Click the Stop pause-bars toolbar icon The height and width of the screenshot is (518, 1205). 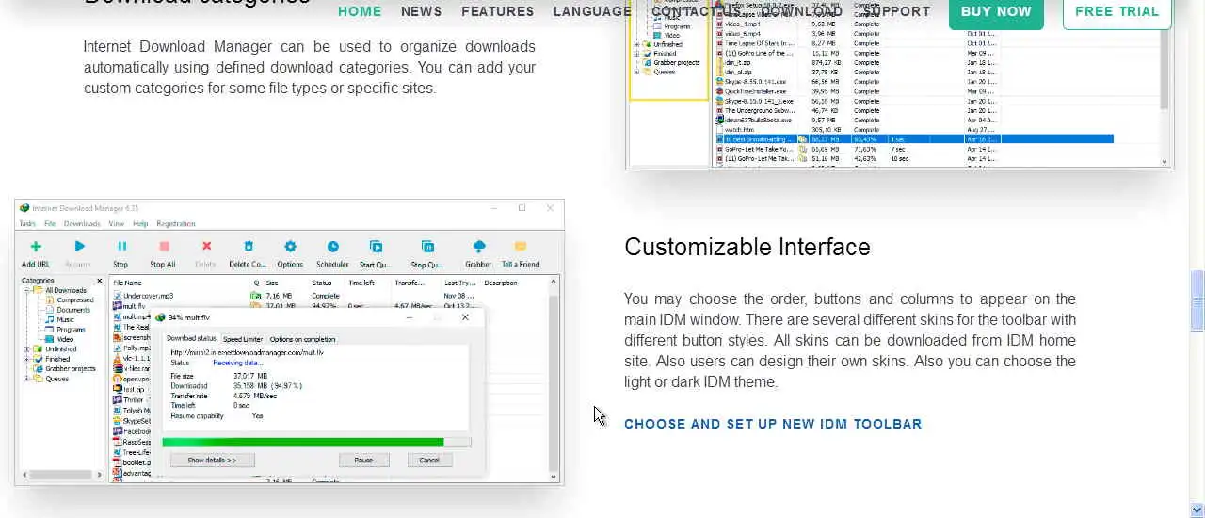(x=120, y=247)
